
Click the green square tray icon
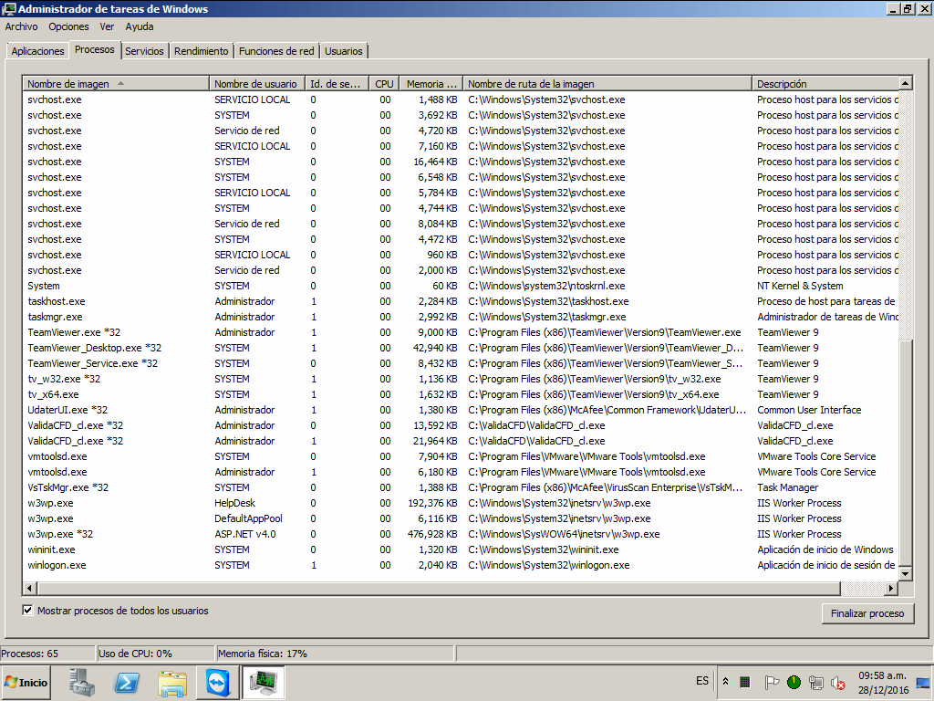744,682
